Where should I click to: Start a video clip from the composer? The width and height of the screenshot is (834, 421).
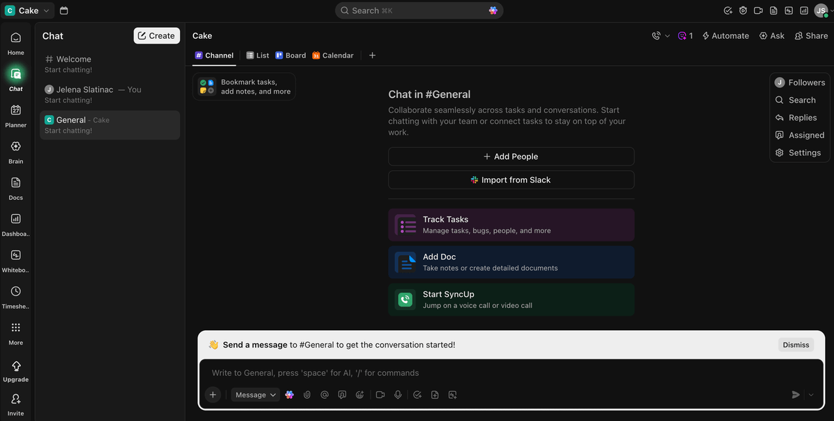click(379, 394)
